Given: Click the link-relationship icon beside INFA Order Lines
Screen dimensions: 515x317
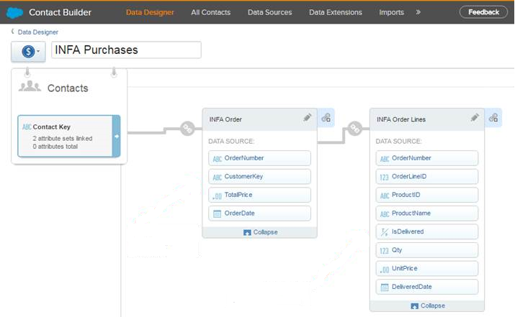Looking at the screenshot, I should (493, 118).
